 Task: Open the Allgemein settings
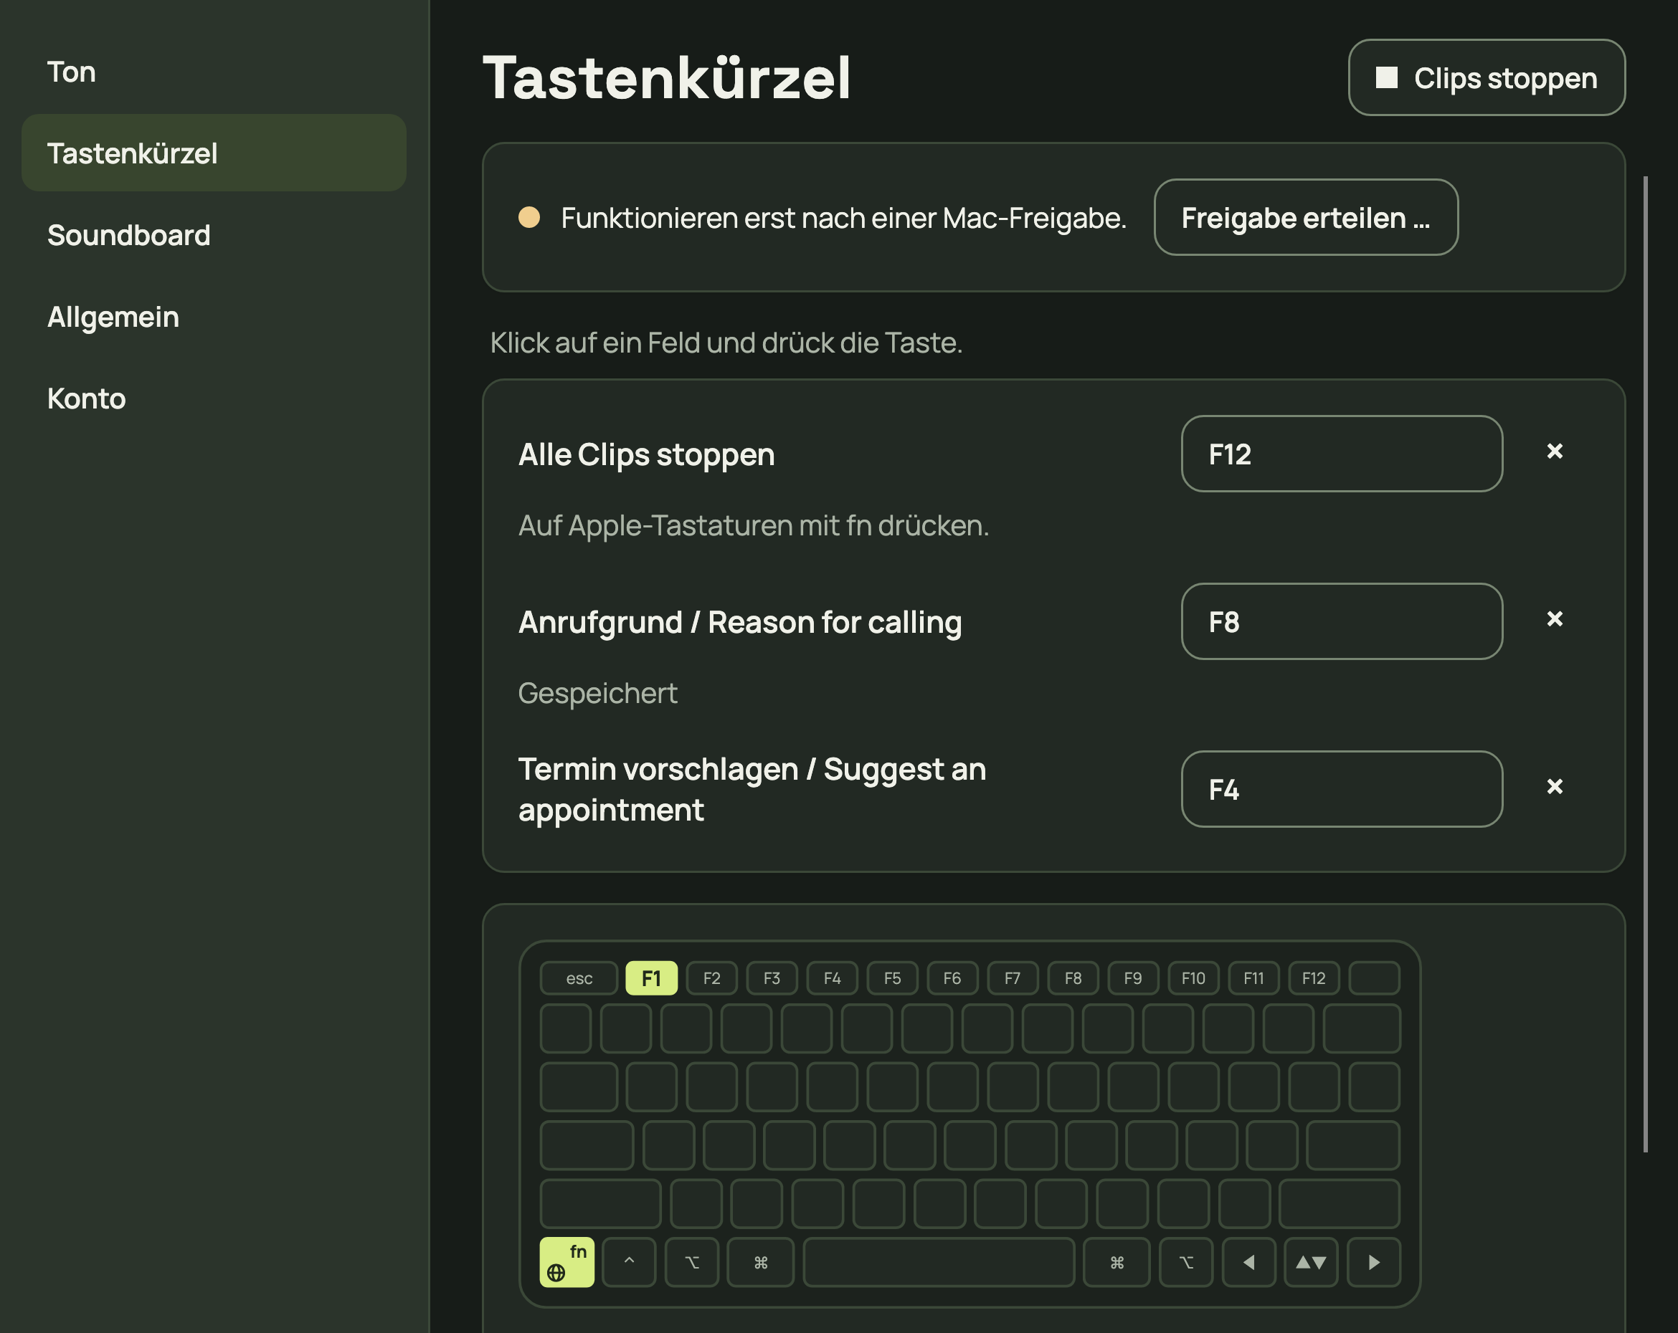[214, 317]
